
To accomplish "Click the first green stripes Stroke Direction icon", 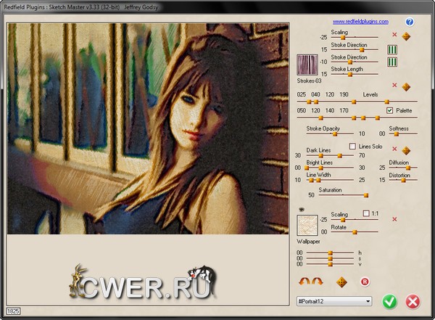I will (x=393, y=49).
